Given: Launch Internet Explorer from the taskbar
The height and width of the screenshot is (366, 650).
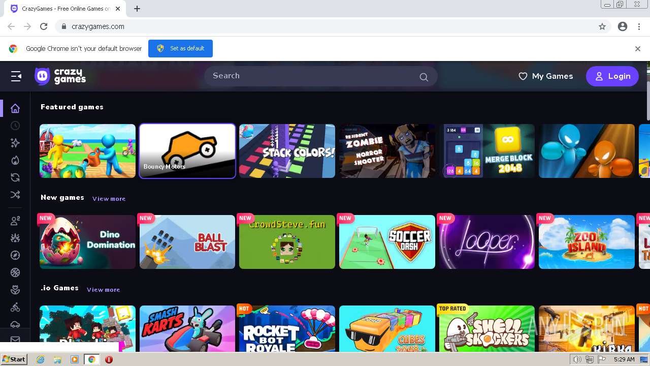Looking at the screenshot, I should pyautogui.click(x=41, y=359).
